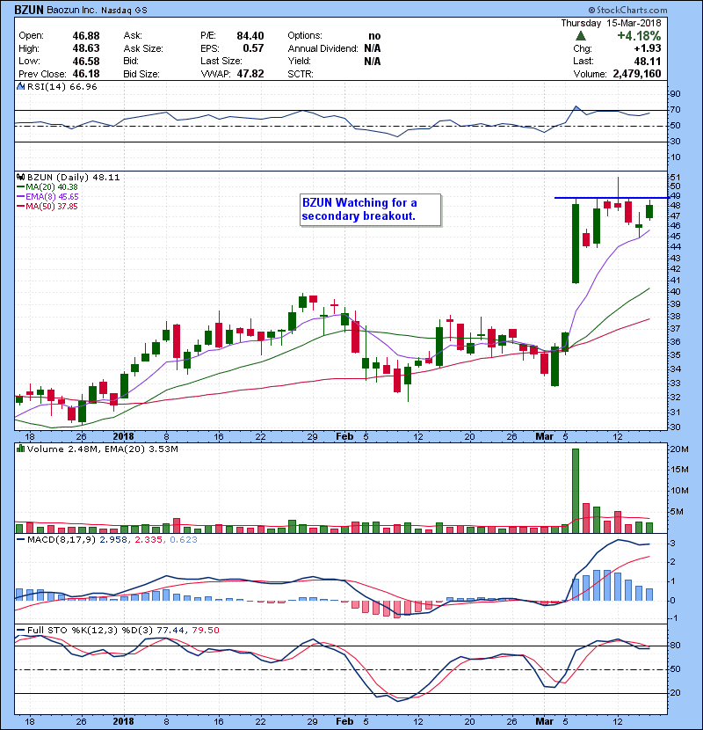
Task: Click the MACD signal value 2.335
Action: (149, 540)
